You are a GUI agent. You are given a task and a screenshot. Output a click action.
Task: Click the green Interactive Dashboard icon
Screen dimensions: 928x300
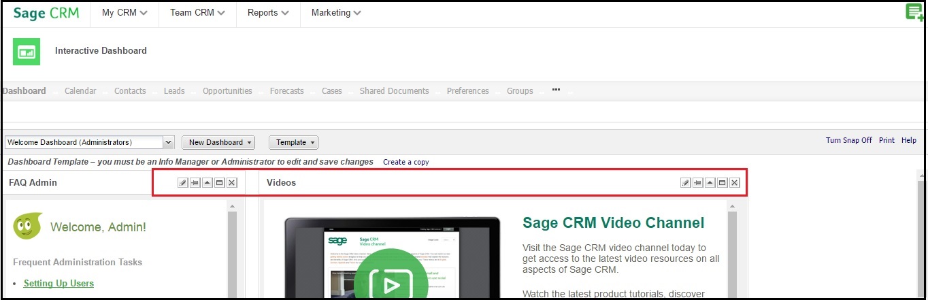point(27,51)
